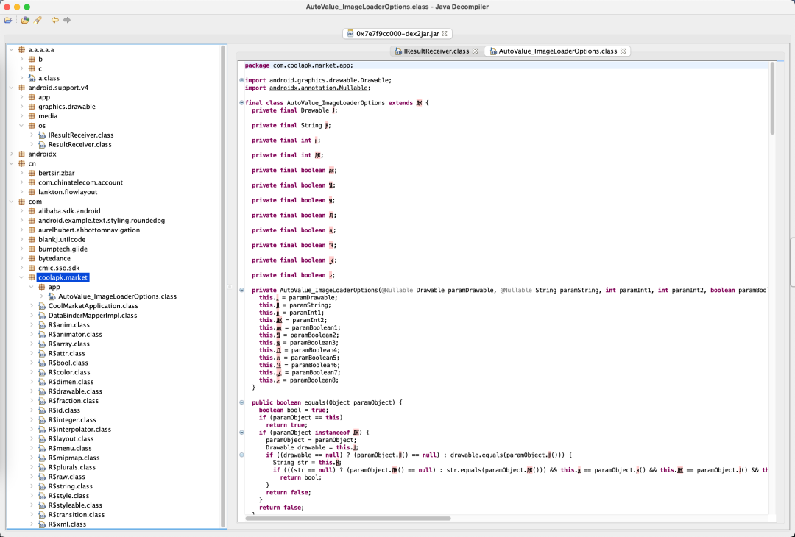Click the IResultReceiver.class tree file icon

(41, 135)
